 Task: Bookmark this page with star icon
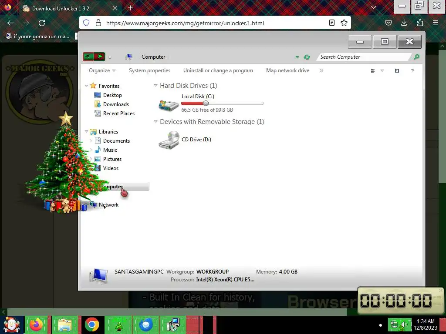pos(344,23)
